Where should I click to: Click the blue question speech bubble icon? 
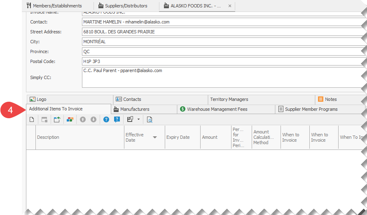point(117,119)
